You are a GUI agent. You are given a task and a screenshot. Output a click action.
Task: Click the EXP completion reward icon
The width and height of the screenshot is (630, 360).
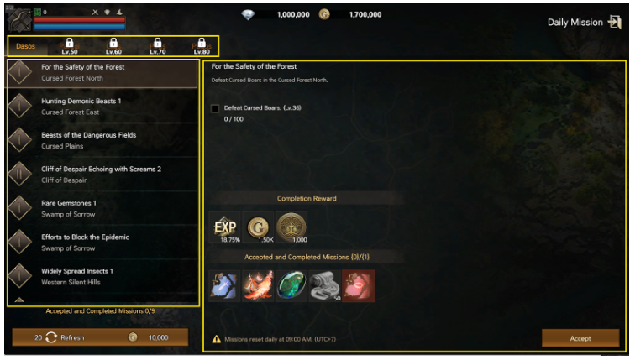pyautogui.click(x=224, y=227)
